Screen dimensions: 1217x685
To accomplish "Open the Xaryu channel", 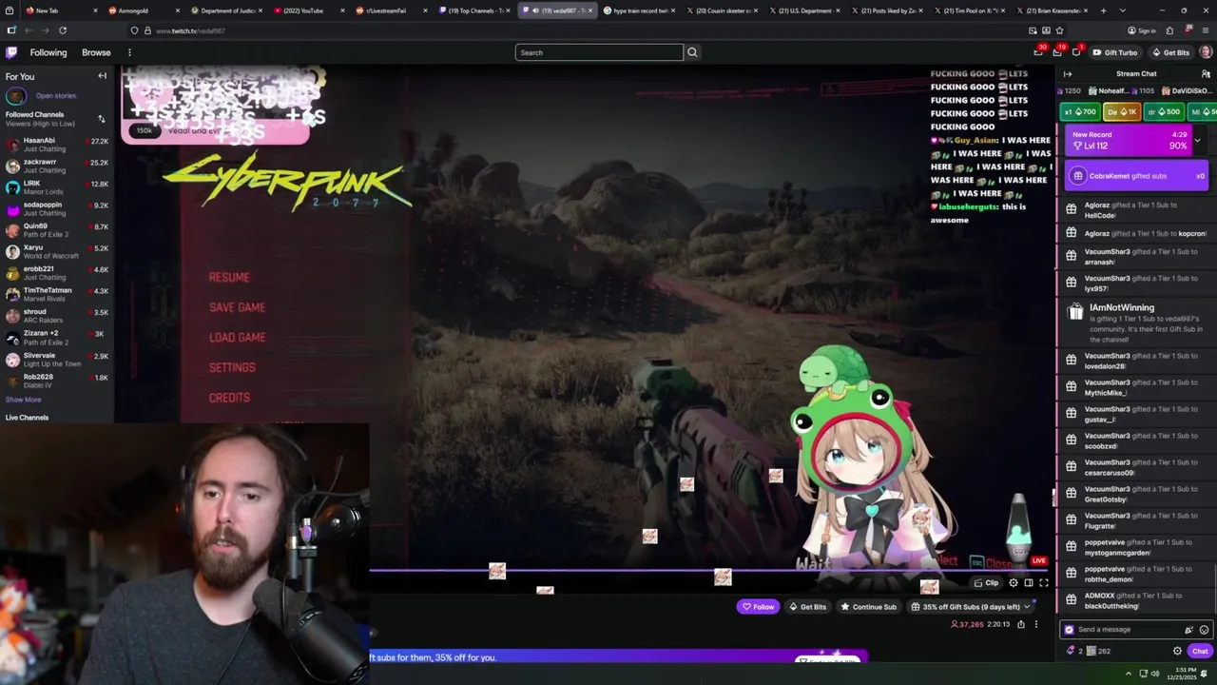I will 57,251.
